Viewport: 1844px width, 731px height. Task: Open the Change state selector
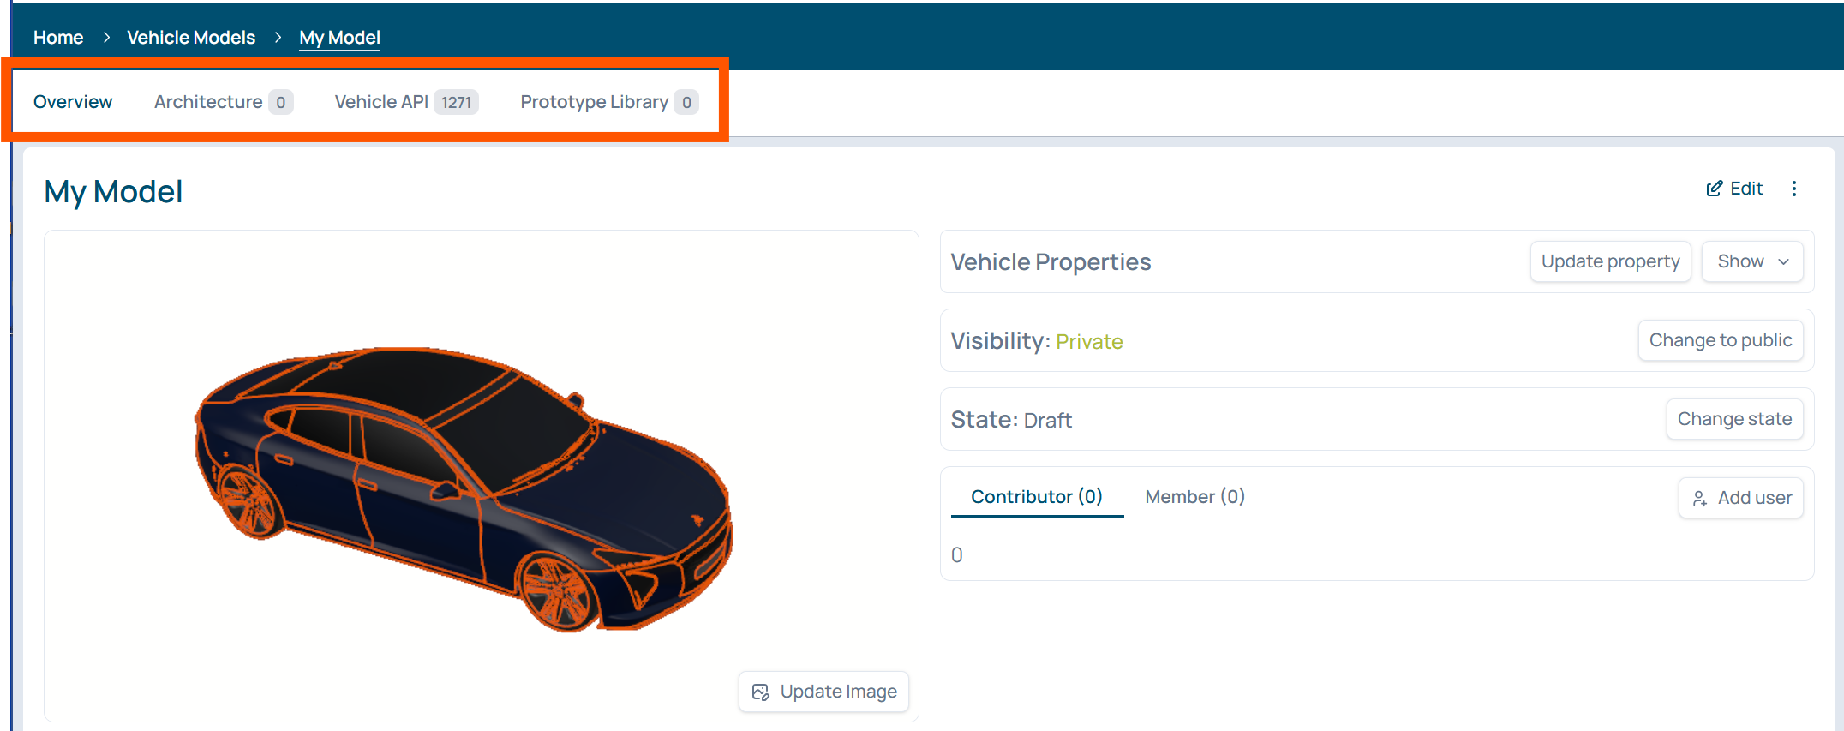pos(1734,419)
